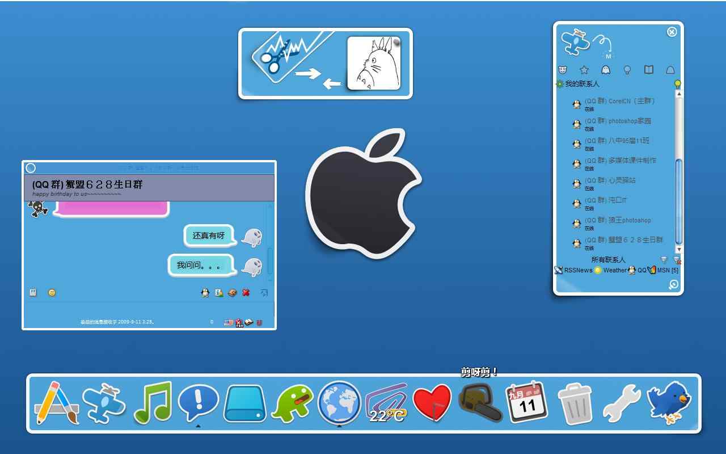Viewport: 726px width, 454px height.
Task: Click the red X icon in chat toolbar
Action: pos(246,293)
